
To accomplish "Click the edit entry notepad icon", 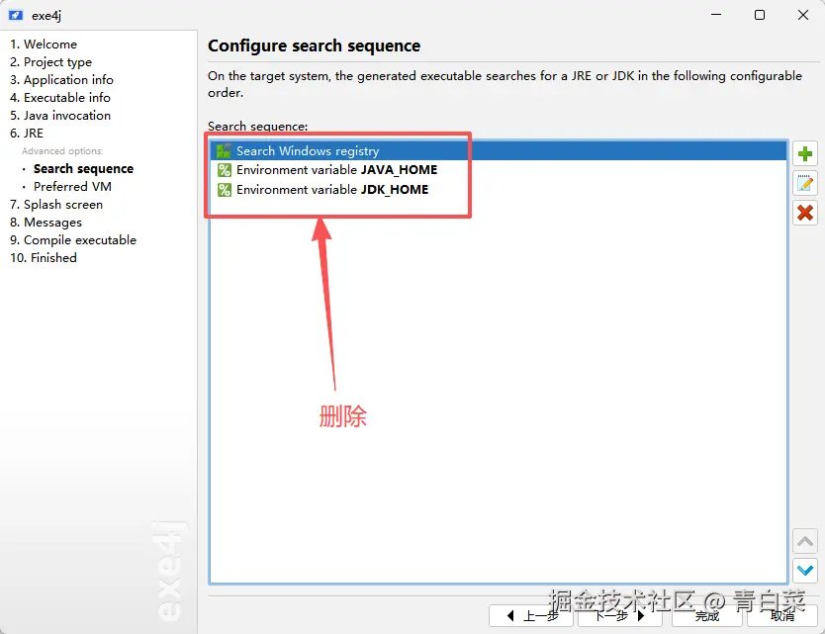I will pos(805,183).
